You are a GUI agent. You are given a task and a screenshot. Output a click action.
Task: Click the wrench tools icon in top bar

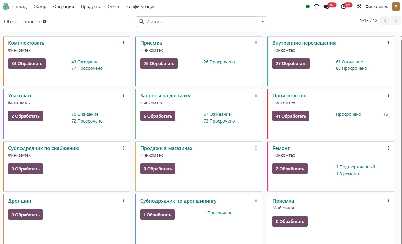point(359,7)
